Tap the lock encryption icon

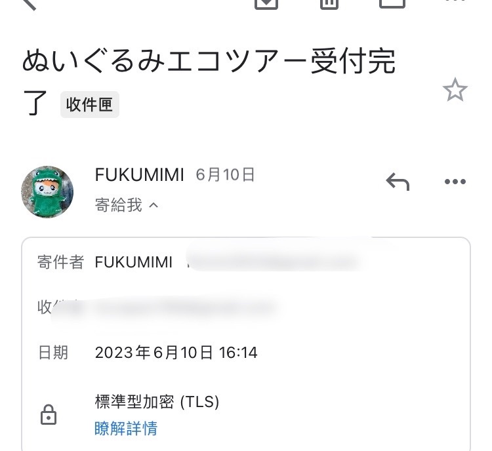point(49,415)
